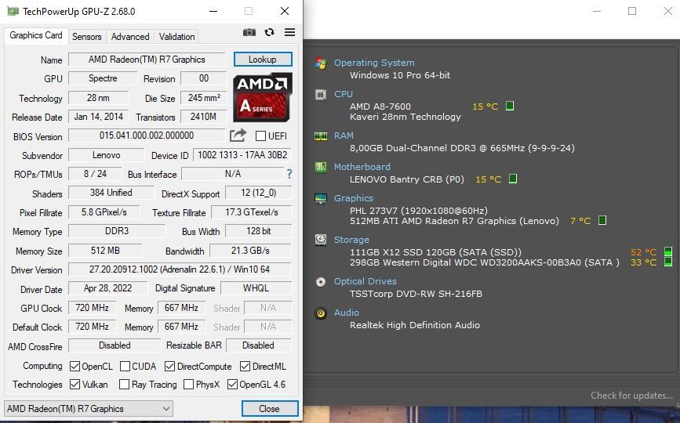
Task: Click the GPU field showing Spectre
Action: pos(103,78)
